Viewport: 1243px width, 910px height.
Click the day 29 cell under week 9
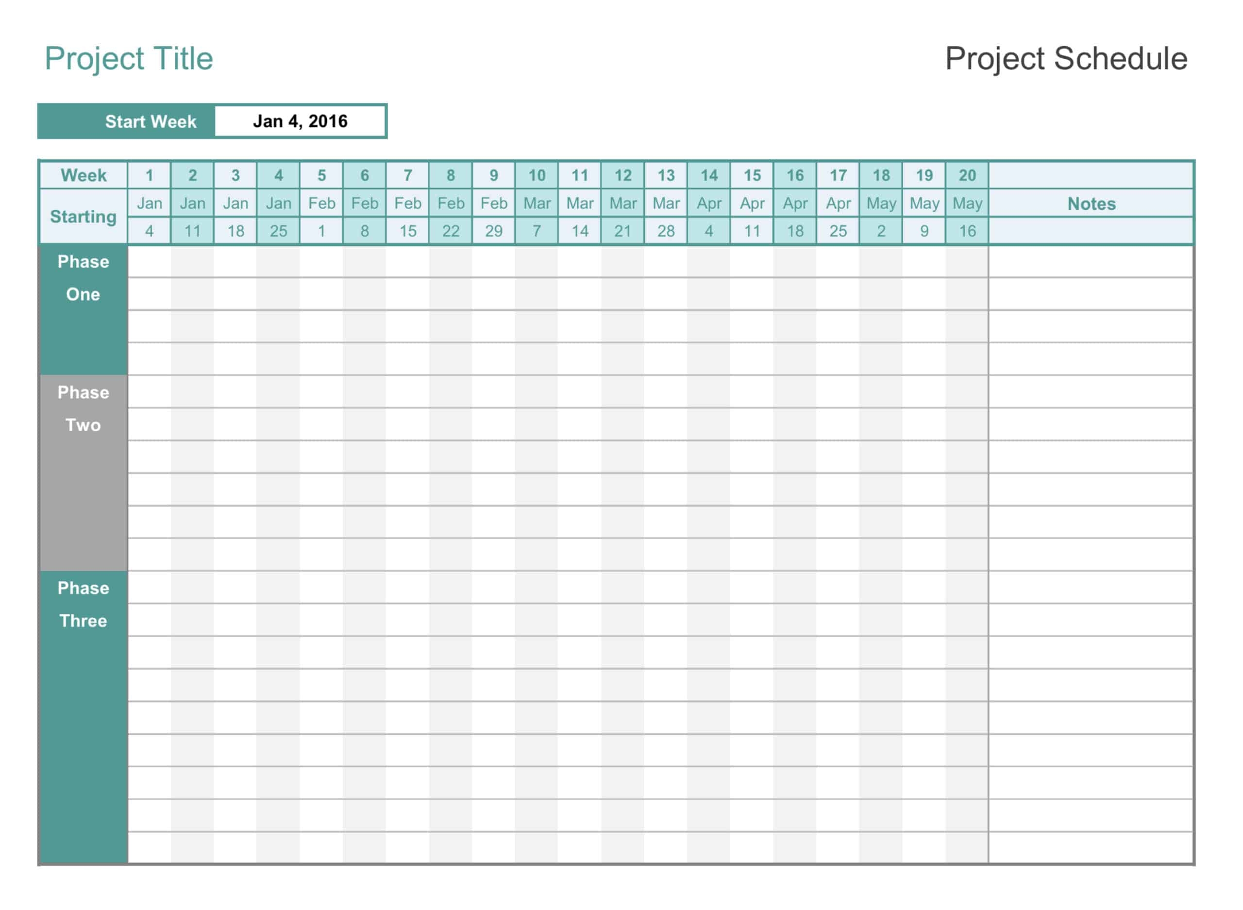click(x=494, y=231)
